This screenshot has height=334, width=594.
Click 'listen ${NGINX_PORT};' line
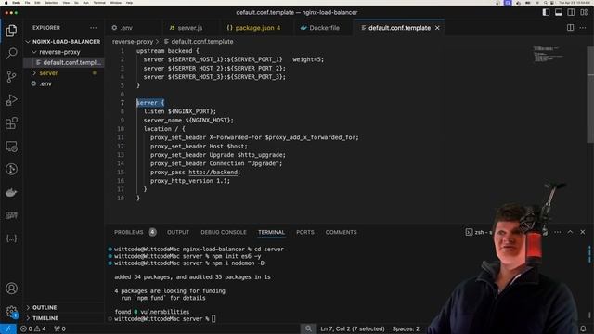(x=179, y=111)
